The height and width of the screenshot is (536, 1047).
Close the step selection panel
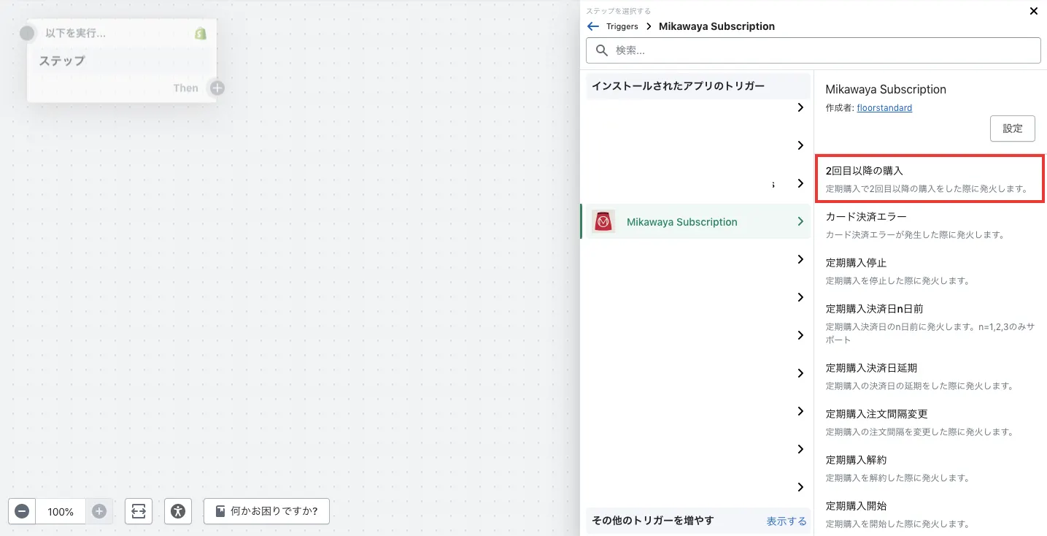[1033, 11]
